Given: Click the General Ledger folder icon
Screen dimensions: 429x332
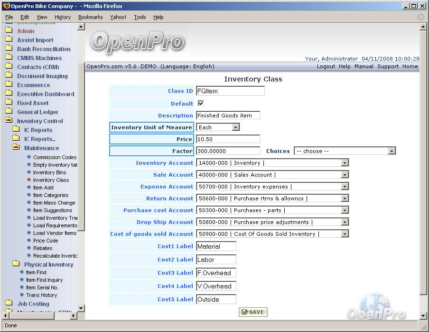Looking at the screenshot, I should click(x=9, y=112).
